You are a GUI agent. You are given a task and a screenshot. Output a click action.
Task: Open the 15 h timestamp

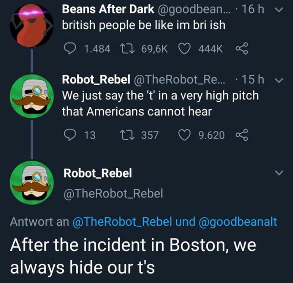click(x=253, y=79)
